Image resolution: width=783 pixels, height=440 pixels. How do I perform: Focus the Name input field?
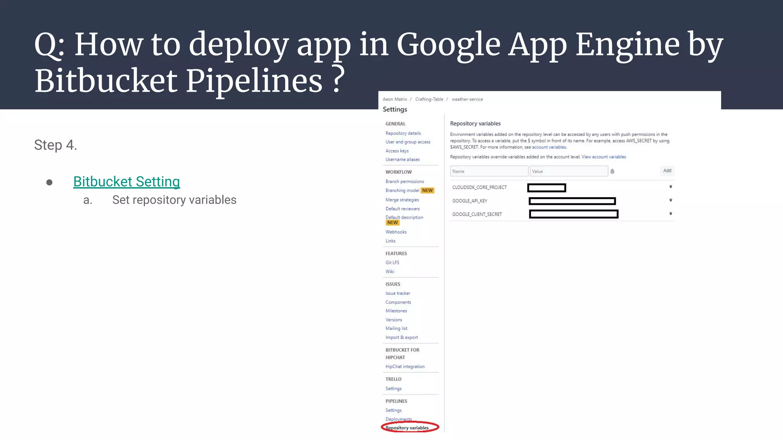pos(489,171)
